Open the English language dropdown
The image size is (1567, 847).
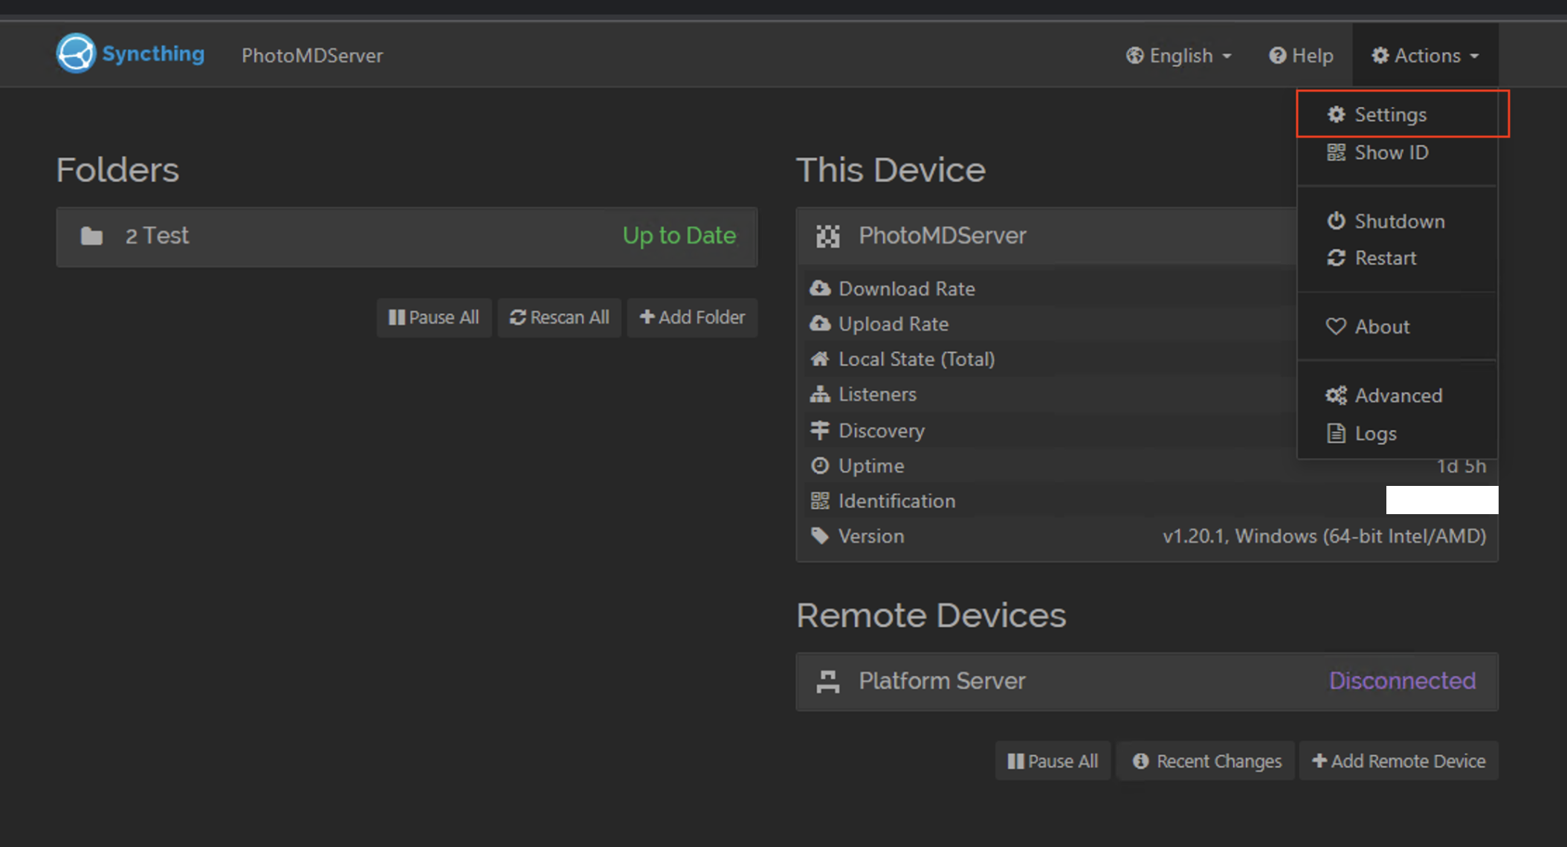pos(1179,56)
